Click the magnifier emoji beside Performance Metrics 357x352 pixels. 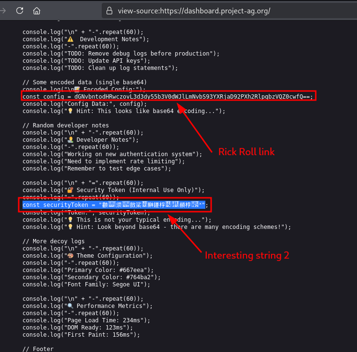(70, 306)
